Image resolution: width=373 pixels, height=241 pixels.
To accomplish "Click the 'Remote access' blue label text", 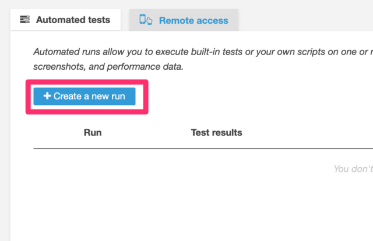I will tap(193, 20).
